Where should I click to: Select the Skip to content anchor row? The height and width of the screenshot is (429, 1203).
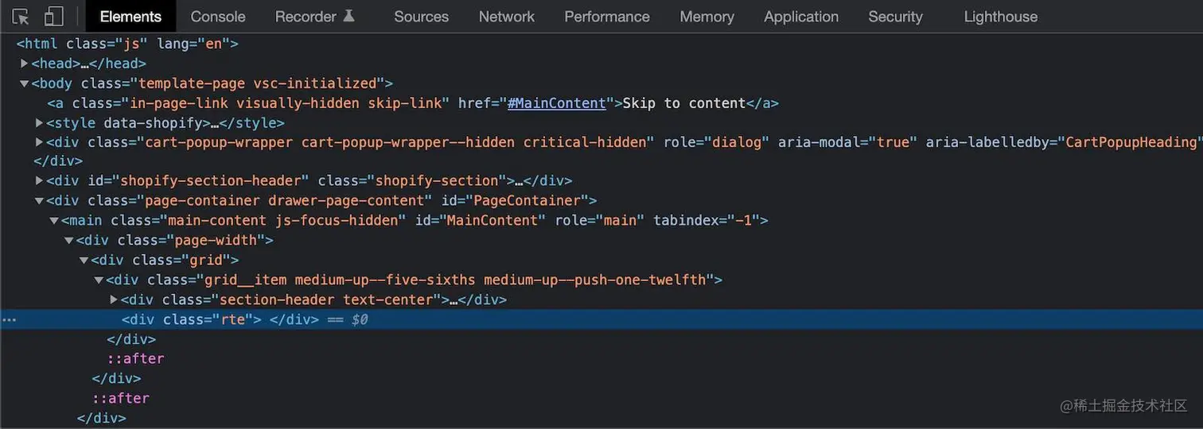click(601, 102)
